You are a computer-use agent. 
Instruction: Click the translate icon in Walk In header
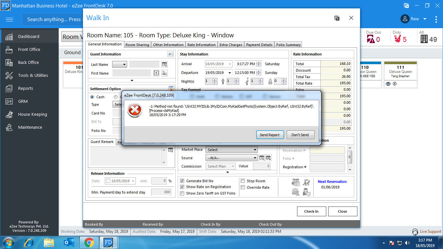pyautogui.click(x=337, y=18)
